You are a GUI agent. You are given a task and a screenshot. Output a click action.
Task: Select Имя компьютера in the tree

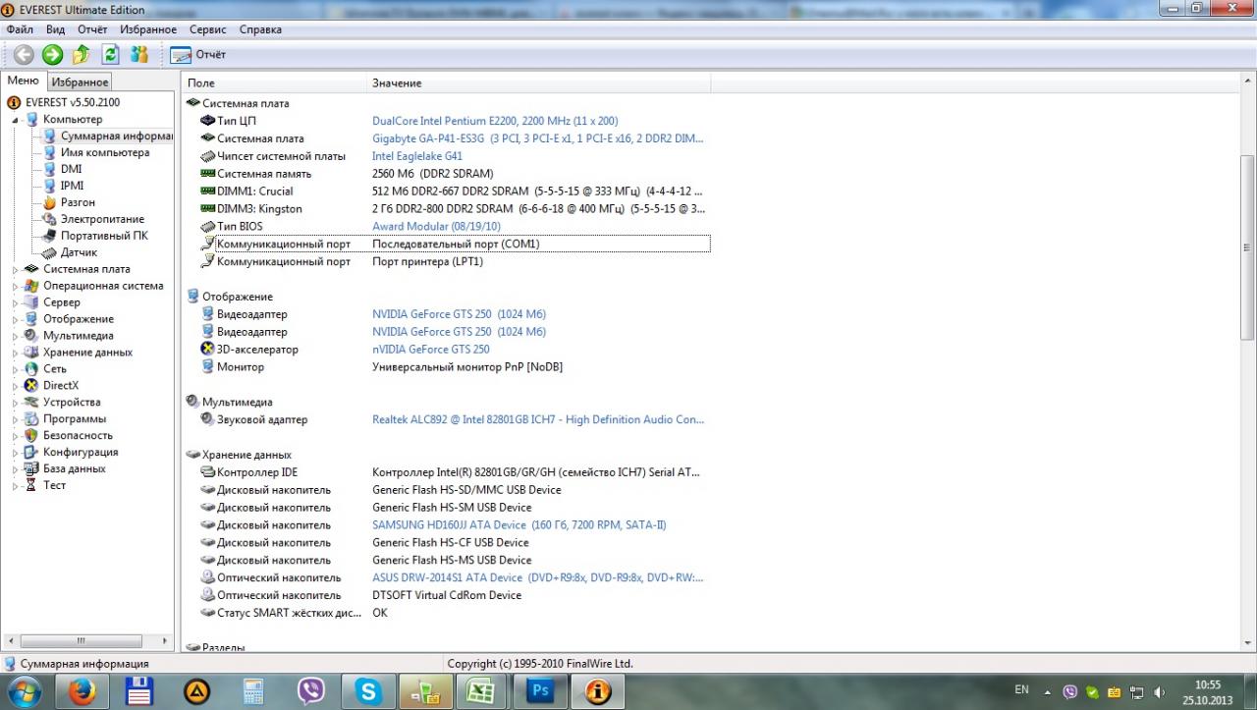tap(105, 152)
